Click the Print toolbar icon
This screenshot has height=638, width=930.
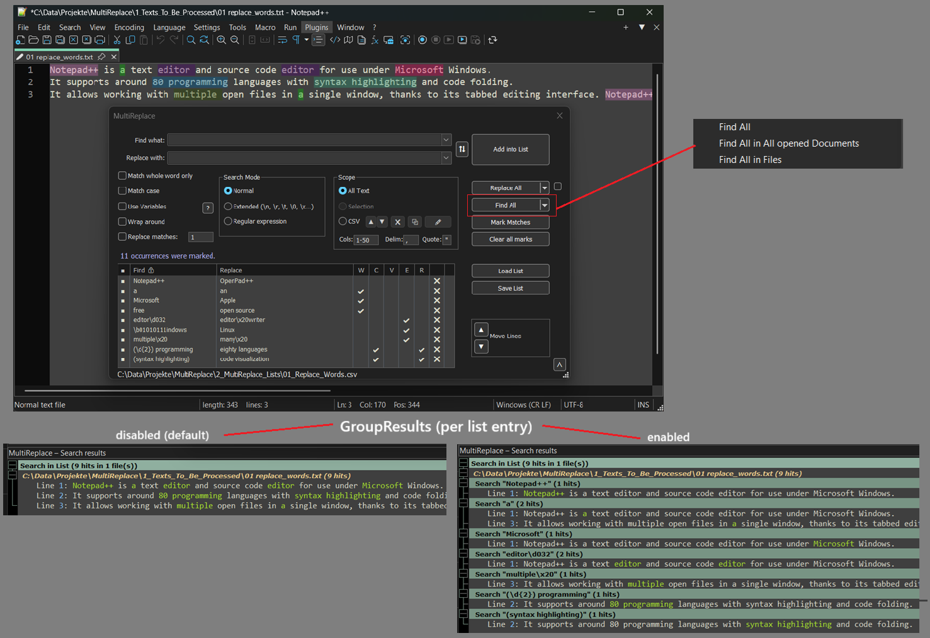(x=99, y=40)
